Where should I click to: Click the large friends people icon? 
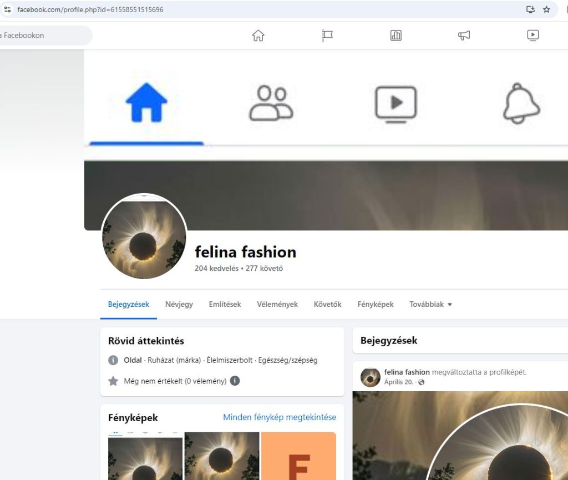click(x=271, y=103)
